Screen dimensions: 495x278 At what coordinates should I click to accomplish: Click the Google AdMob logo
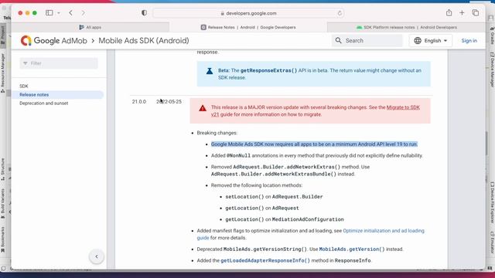[53, 41]
